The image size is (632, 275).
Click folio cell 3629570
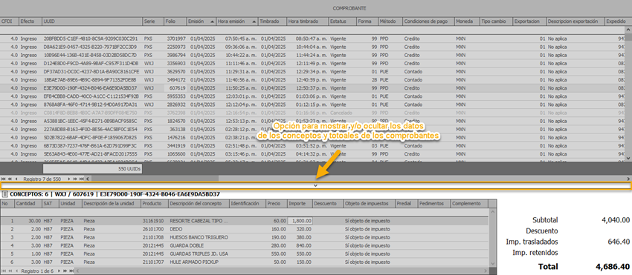coord(176,72)
